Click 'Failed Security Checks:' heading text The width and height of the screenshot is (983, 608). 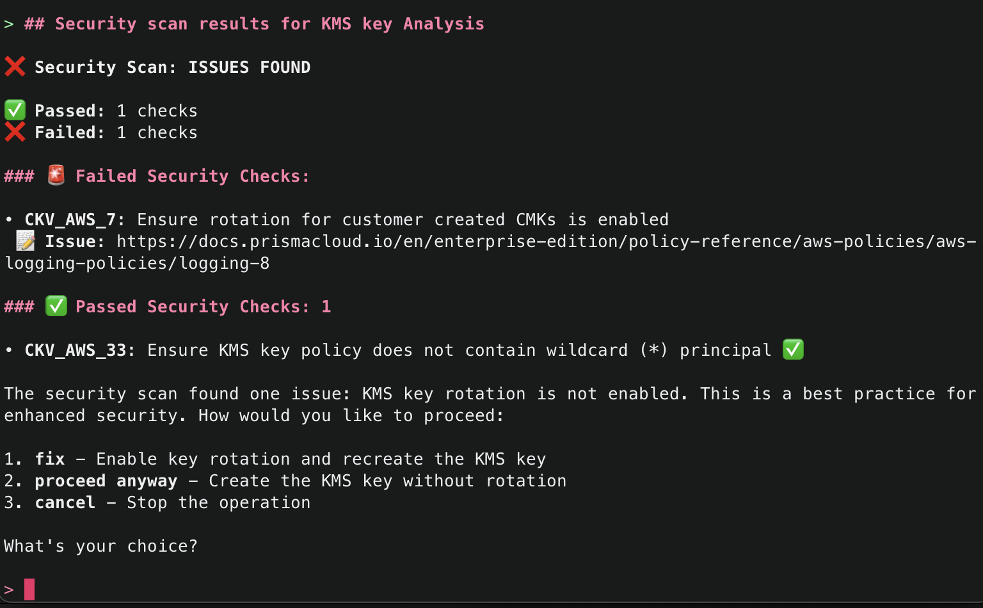[192, 176]
